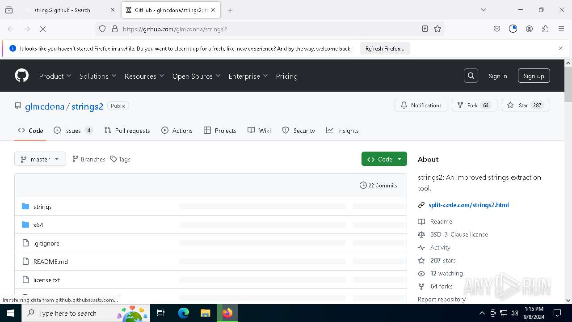Open the strings folder
The width and height of the screenshot is (572, 322).
click(42, 207)
